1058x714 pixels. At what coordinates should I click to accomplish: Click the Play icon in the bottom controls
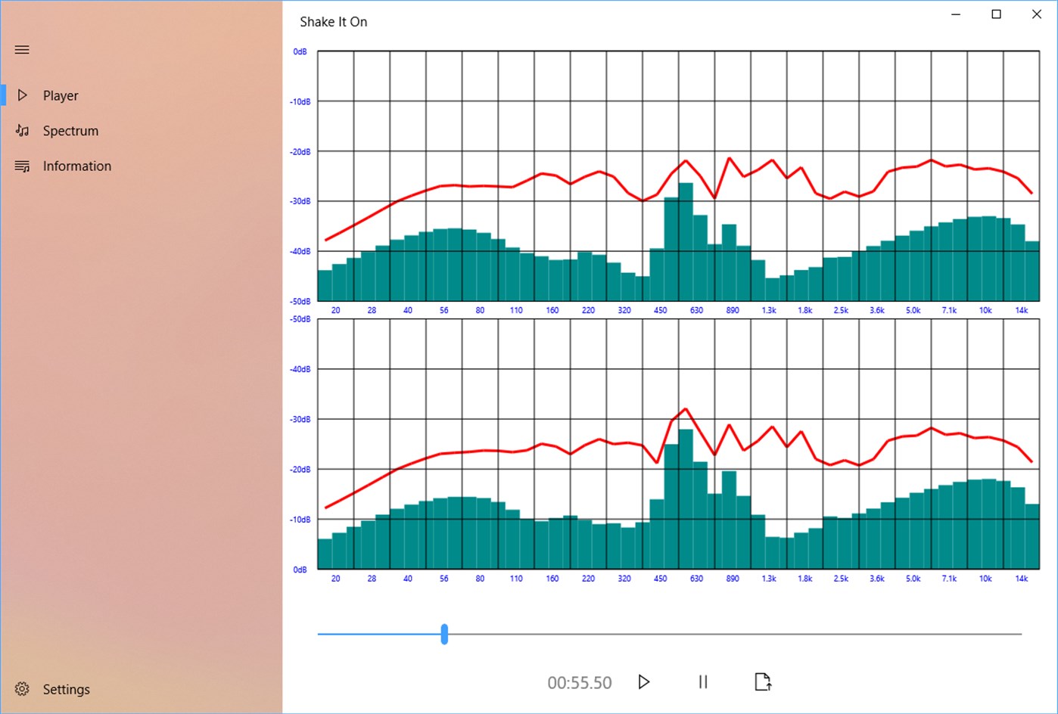[x=643, y=681]
